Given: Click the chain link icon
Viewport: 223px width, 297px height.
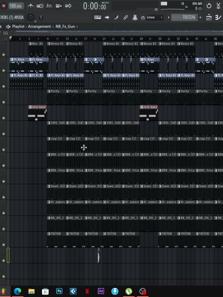Looking at the screenshot, I should coord(125,17).
